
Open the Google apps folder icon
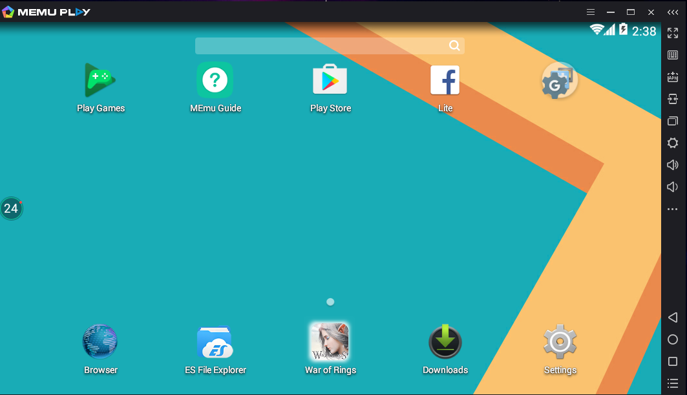[x=559, y=81]
